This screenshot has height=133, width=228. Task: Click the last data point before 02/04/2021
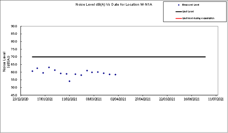pyautogui.click(x=115, y=75)
